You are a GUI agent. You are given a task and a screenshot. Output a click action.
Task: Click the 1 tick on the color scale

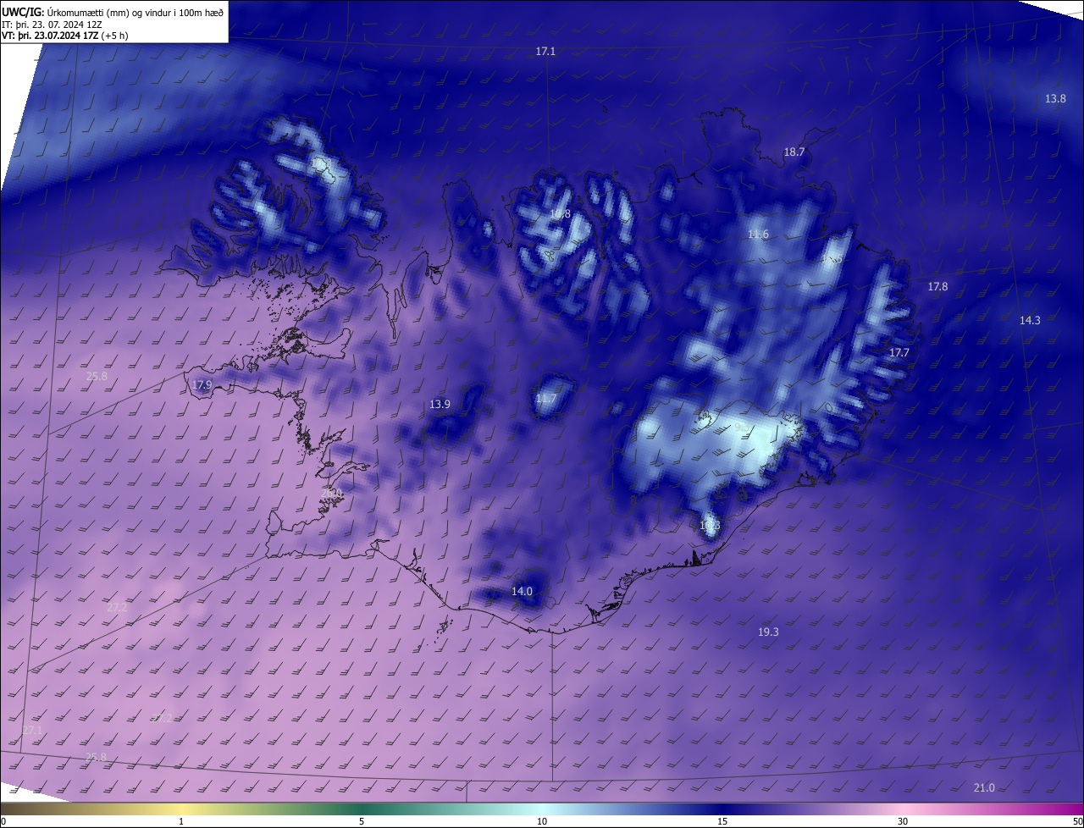point(181,821)
